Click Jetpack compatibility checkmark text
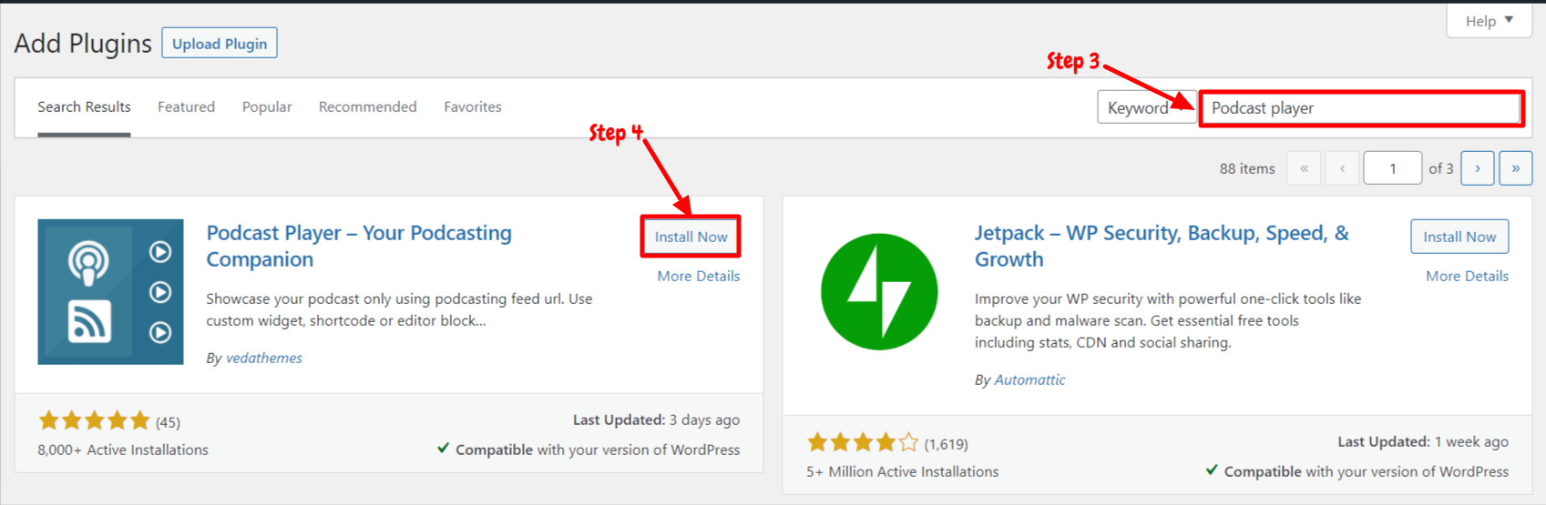The height and width of the screenshot is (505, 1546). coord(1357,471)
